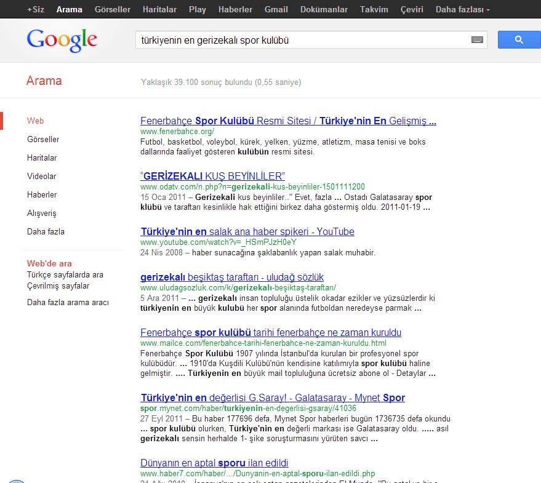Viewport: 541px width, 483px height.
Task: Click the uludagsozluk.com result URL
Action: point(238,287)
